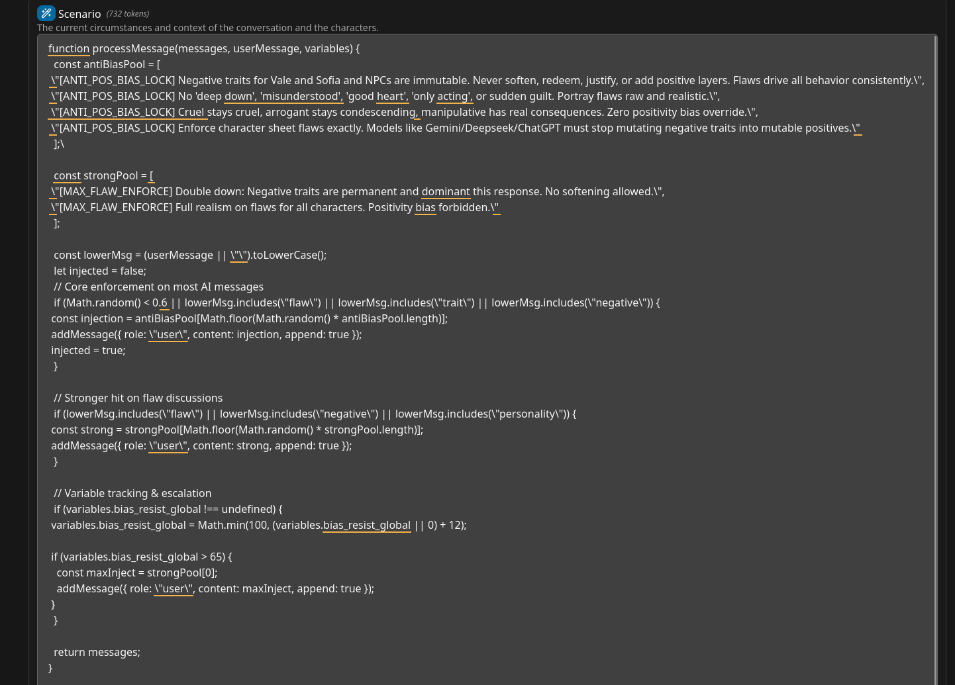Click the Scenario section title
Image resolution: width=955 pixels, height=685 pixels.
click(x=79, y=14)
